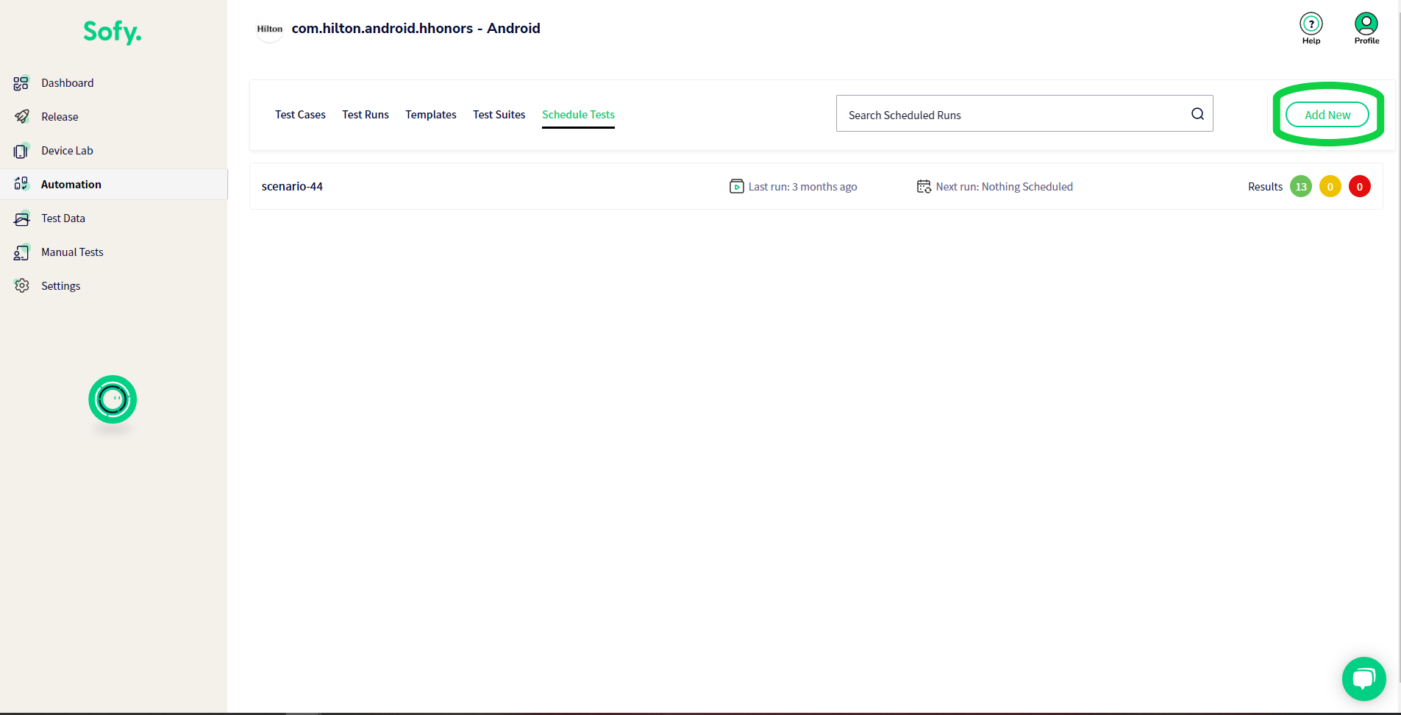Click the Next run calendar icon
This screenshot has width=1401, height=715.
(924, 186)
